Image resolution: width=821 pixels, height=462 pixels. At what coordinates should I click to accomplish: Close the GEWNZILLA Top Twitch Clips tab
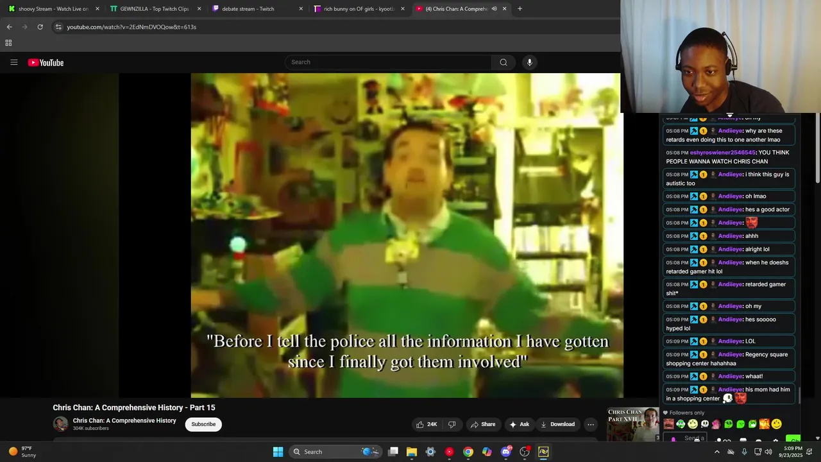(199, 9)
